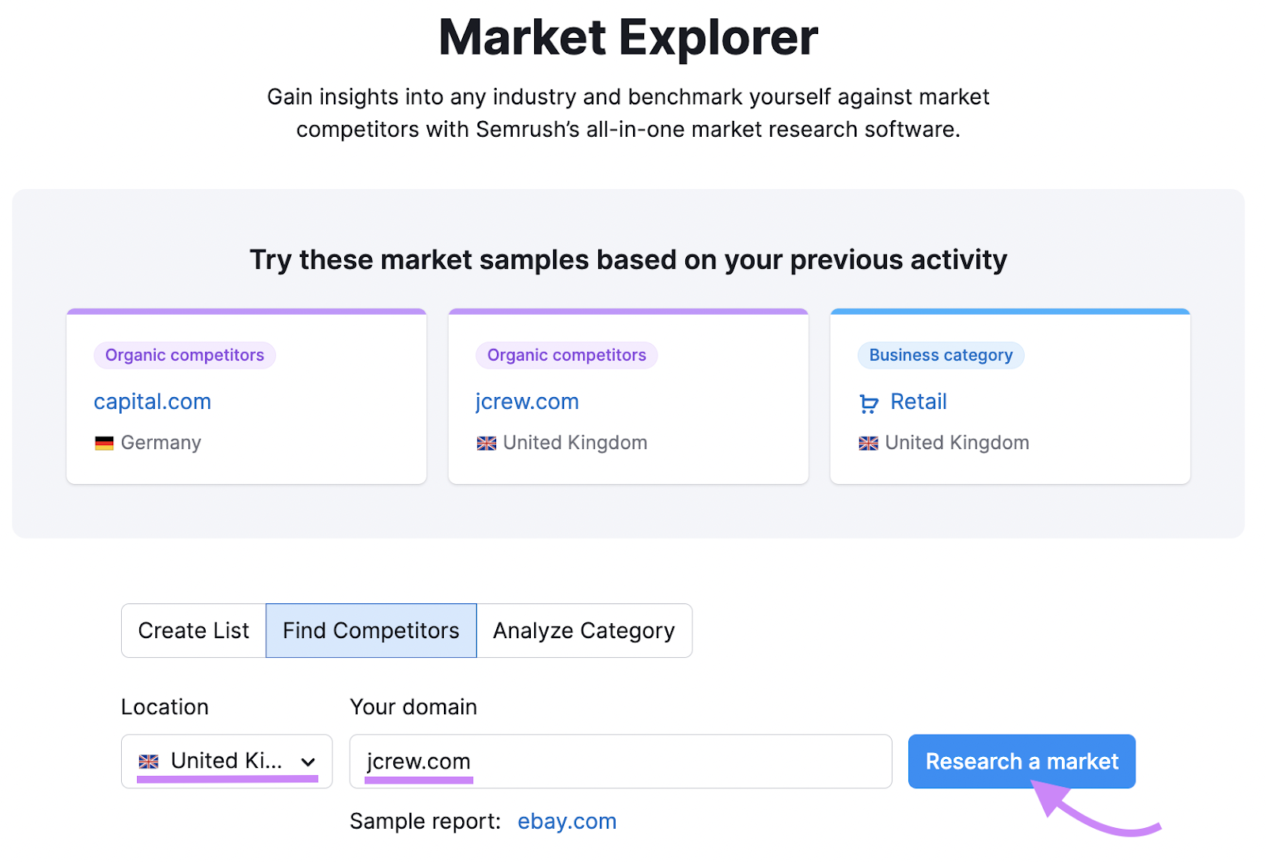1266x862 pixels.
Task: Select the Find Competitors tab
Action: [371, 631]
